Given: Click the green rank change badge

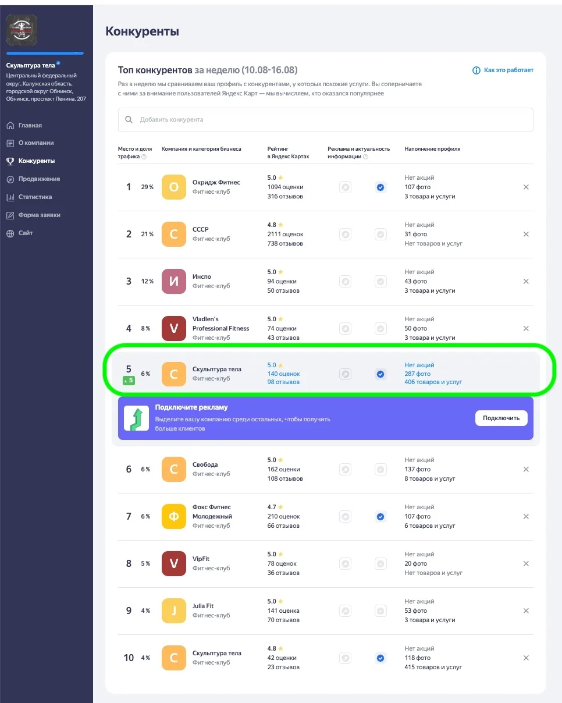Looking at the screenshot, I should (x=129, y=381).
